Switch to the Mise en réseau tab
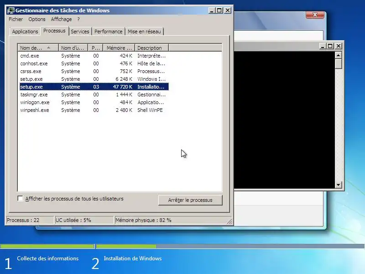 (144, 32)
